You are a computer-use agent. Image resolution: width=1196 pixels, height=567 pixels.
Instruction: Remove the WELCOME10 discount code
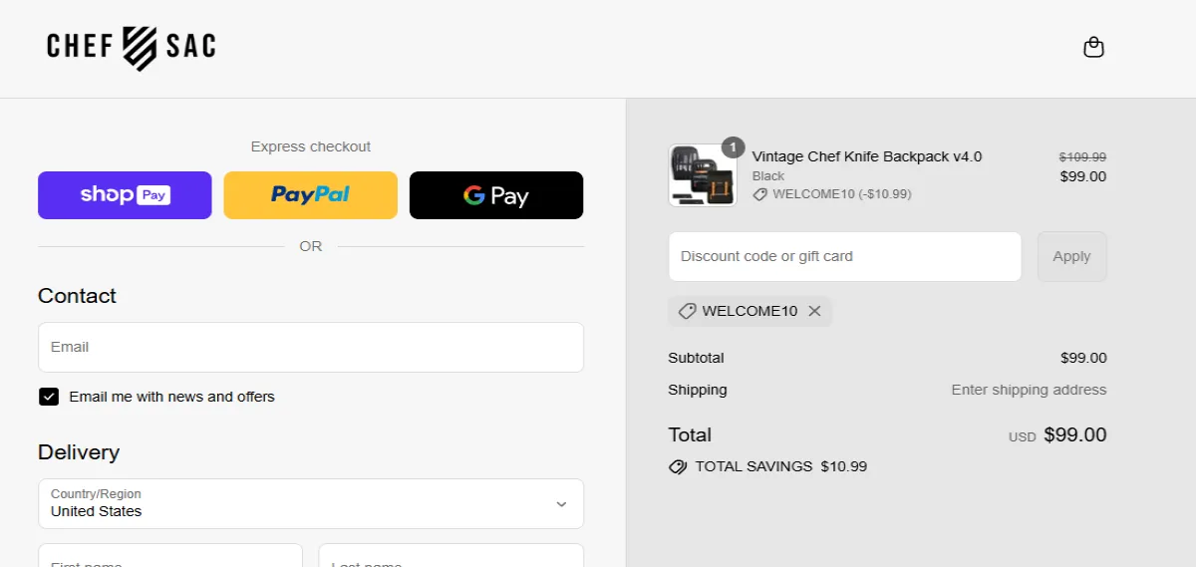(814, 311)
